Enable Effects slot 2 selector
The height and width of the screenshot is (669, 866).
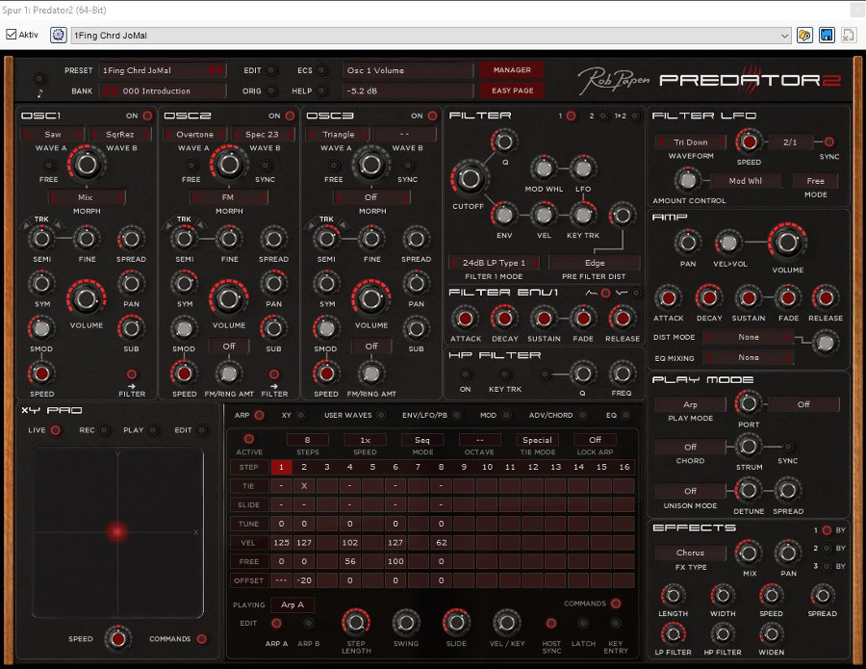click(x=827, y=549)
